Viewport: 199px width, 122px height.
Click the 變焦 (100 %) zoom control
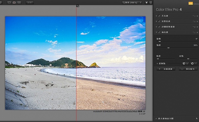[130, 2]
